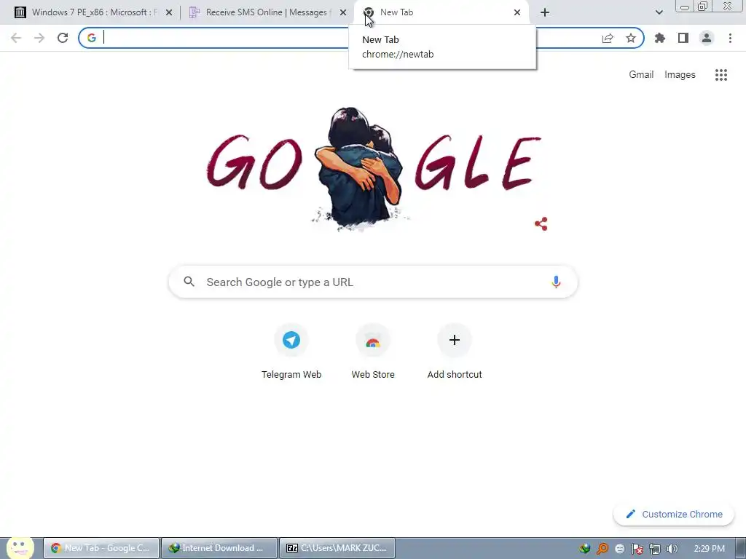
Task: Open the Gmail link
Action: click(641, 75)
